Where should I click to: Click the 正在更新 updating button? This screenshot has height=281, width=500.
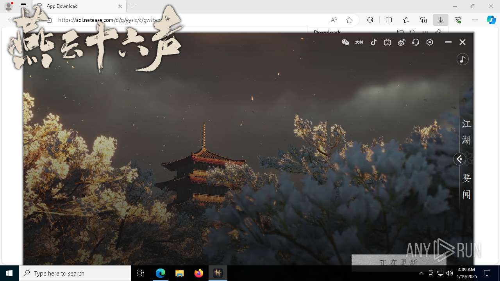tap(399, 262)
